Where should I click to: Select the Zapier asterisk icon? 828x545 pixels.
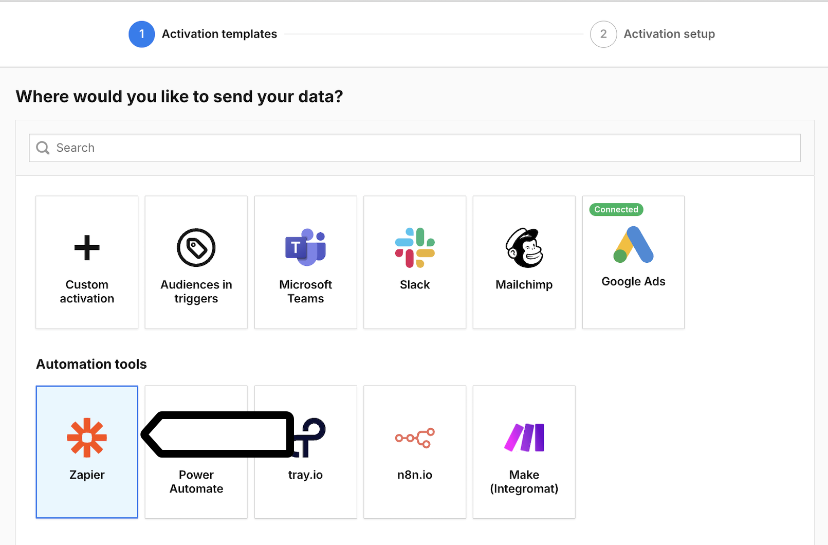(x=86, y=437)
